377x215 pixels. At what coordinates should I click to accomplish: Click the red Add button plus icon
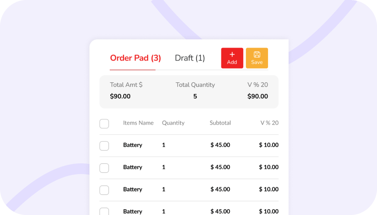pyautogui.click(x=232, y=54)
